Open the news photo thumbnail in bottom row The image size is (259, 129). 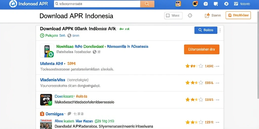pos(46,124)
